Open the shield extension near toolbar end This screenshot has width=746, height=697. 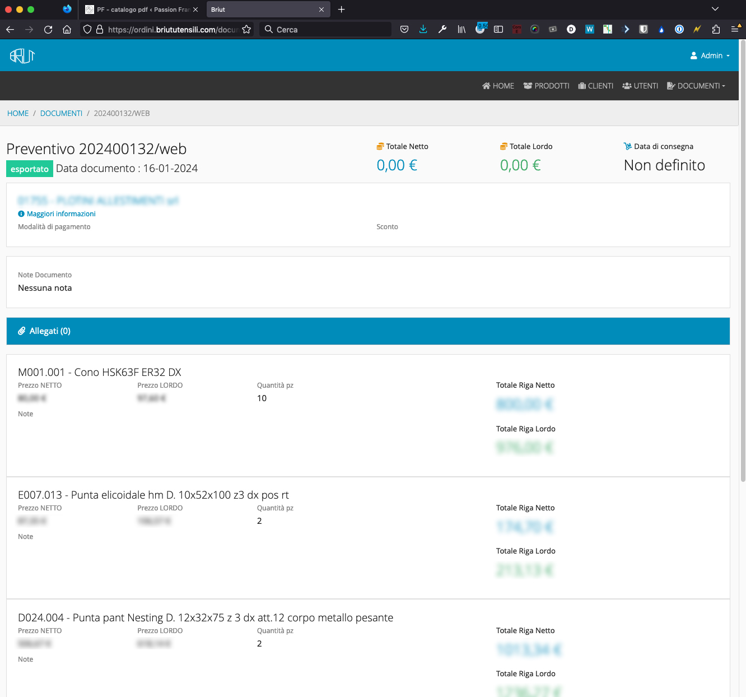coord(644,29)
